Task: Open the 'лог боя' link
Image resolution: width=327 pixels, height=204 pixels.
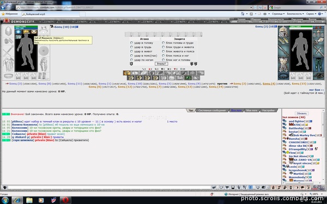Action: click(316, 90)
